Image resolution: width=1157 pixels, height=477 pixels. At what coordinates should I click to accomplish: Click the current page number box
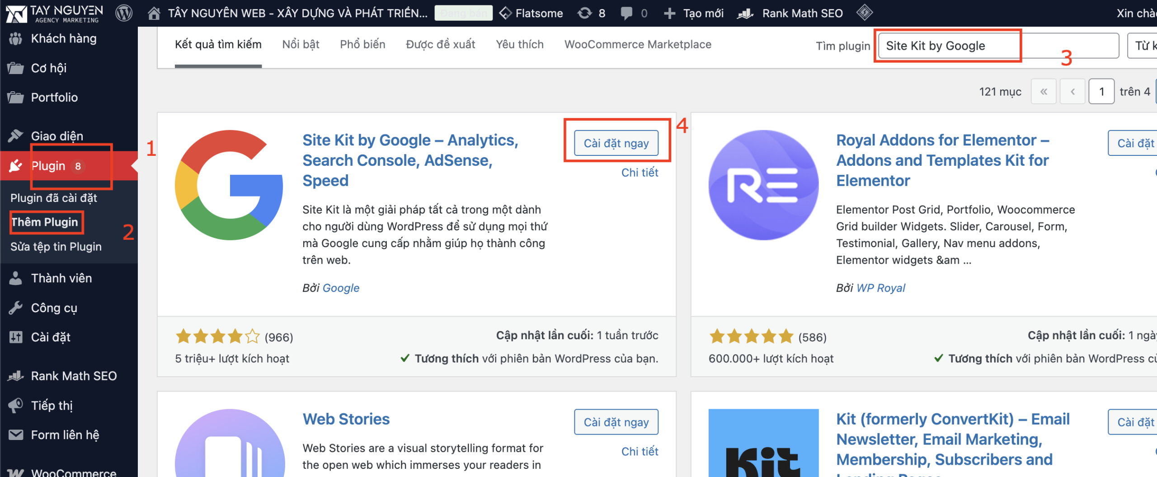tap(1101, 92)
